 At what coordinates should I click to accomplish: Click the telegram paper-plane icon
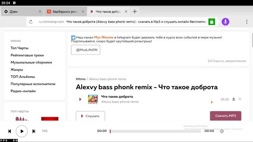73,37
